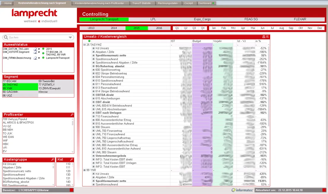
Task: Click the magnifier icon in the Suchen box
Action: [6, 37]
